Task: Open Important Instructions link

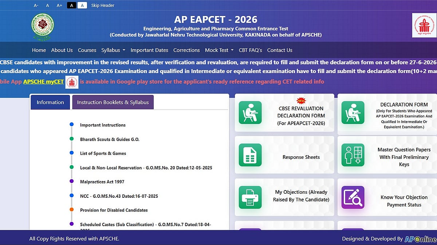Action: 103,125
